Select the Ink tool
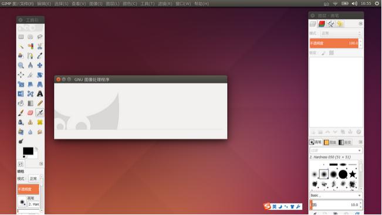 pyautogui.click(x=21, y=122)
